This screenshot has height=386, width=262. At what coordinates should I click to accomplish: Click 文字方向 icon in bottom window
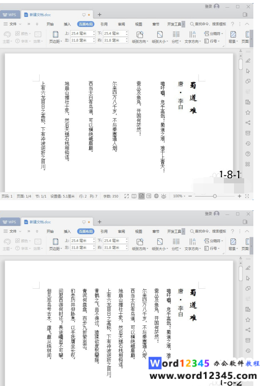tap(193, 241)
